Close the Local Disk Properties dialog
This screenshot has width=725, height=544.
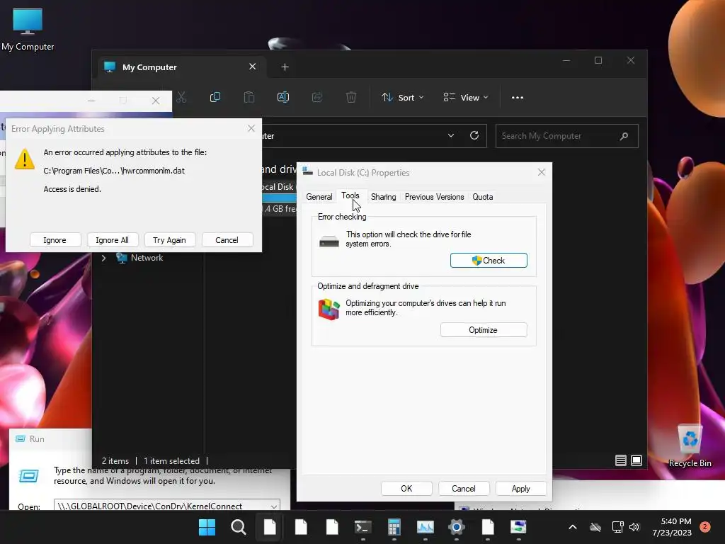(x=542, y=172)
